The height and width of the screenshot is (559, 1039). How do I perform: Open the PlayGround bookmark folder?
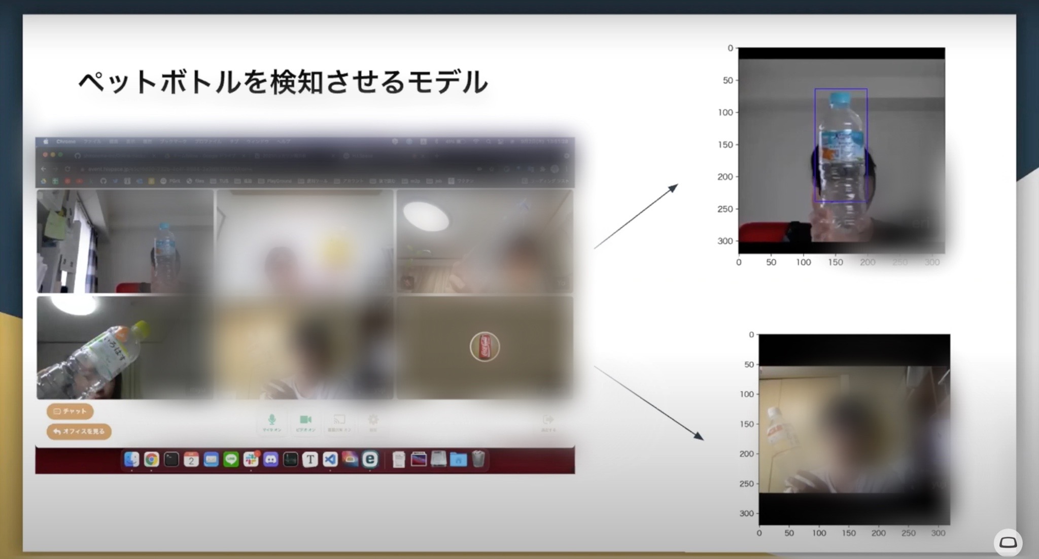275,181
